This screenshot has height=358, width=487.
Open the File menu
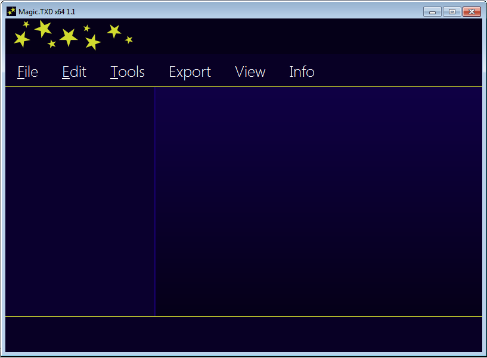27,71
